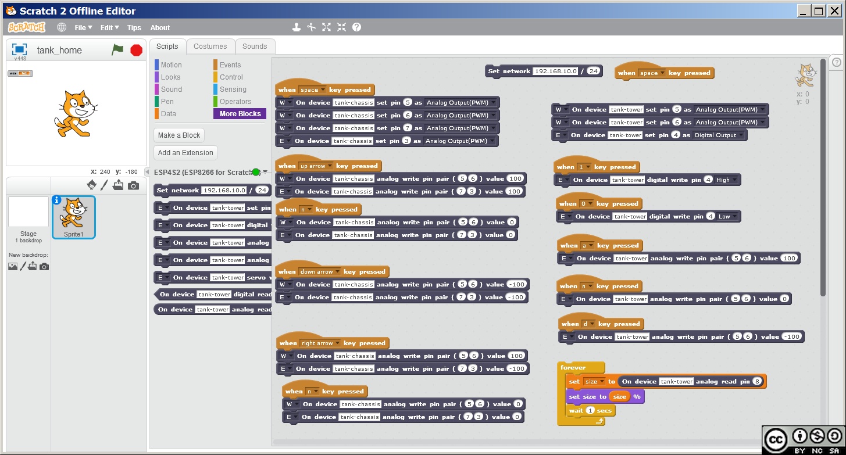Select Sprite1 thumbnail in sprite list
This screenshot has height=455, width=846.
[x=74, y=217]
